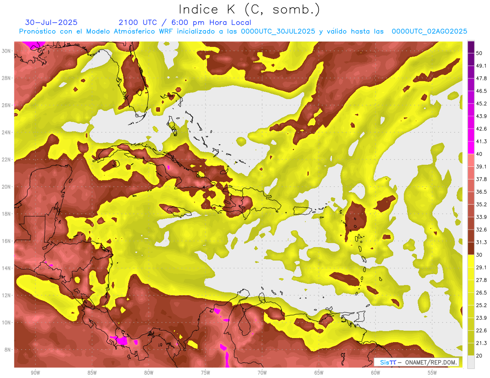This screenshot has width=490, height=378.
Task: Click the colorbar value 26.5
Action: coord(481,293)
